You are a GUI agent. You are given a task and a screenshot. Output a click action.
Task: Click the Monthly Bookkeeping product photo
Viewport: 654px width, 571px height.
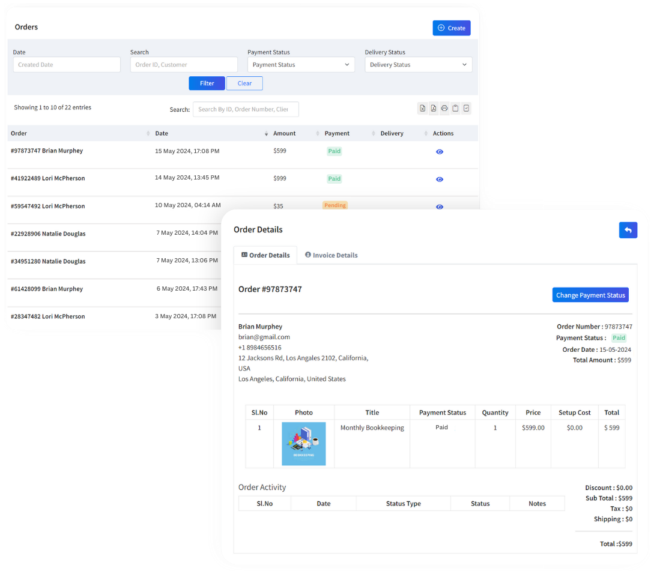click(x=304, y=444)
